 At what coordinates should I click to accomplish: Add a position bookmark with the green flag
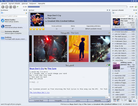coord(18,7)
